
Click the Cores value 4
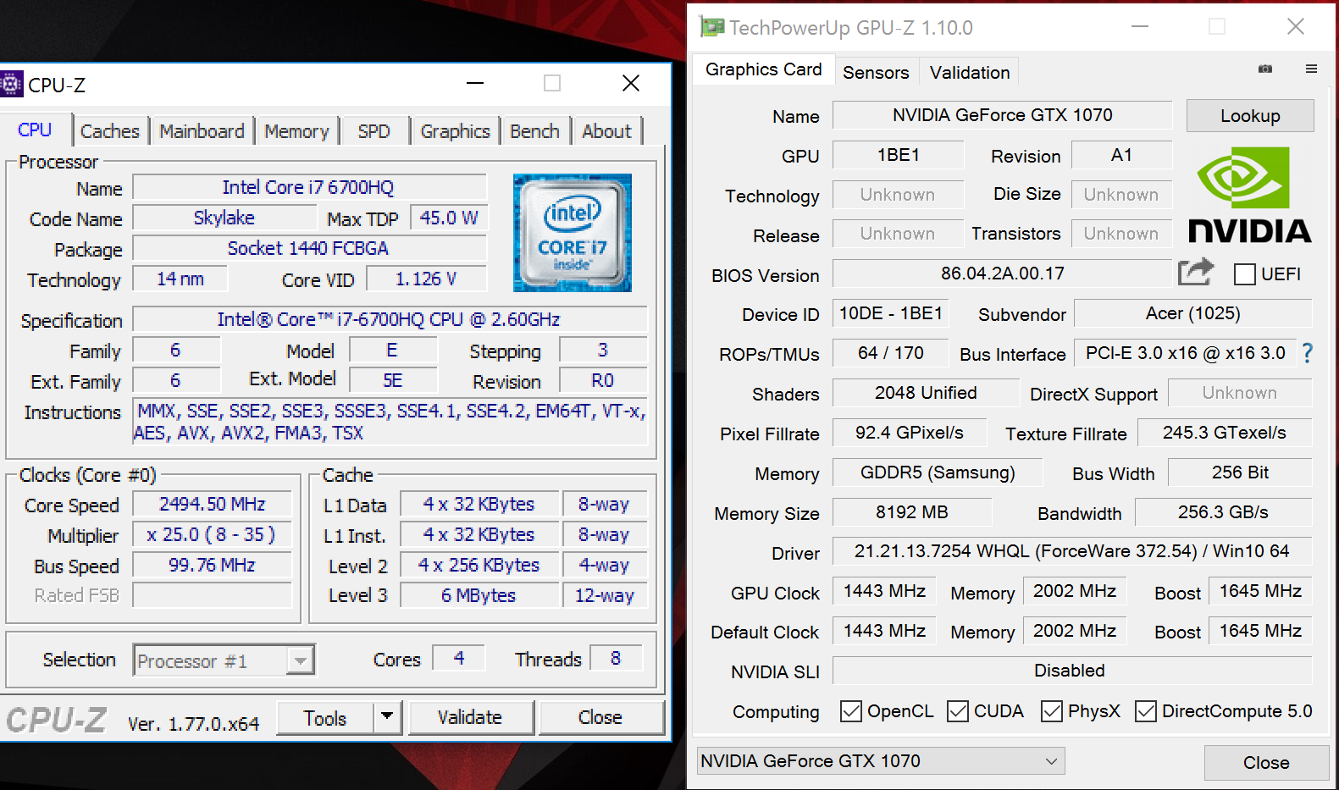tap(459, 658)
